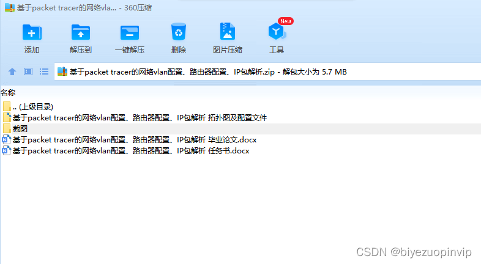The image size is (481, 264).
Task: Click the folder icon beside 截图
Action: coord(7,128)
